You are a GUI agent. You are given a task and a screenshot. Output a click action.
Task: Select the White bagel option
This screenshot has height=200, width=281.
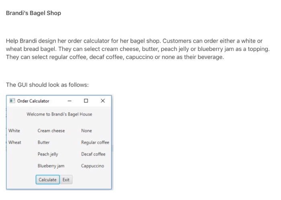[x=14, y=131]
